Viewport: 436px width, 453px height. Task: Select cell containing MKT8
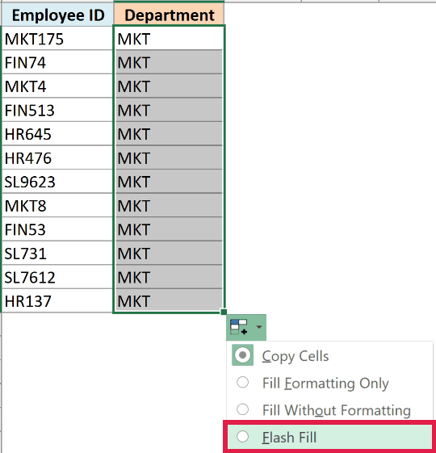coord(58,205)
